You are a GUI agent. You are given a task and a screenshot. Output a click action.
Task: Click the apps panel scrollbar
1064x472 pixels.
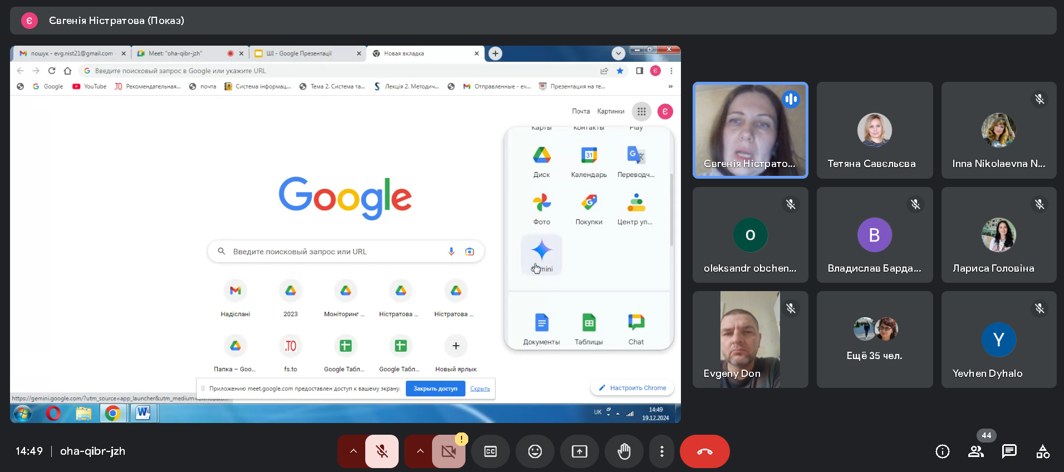[671, 209]
